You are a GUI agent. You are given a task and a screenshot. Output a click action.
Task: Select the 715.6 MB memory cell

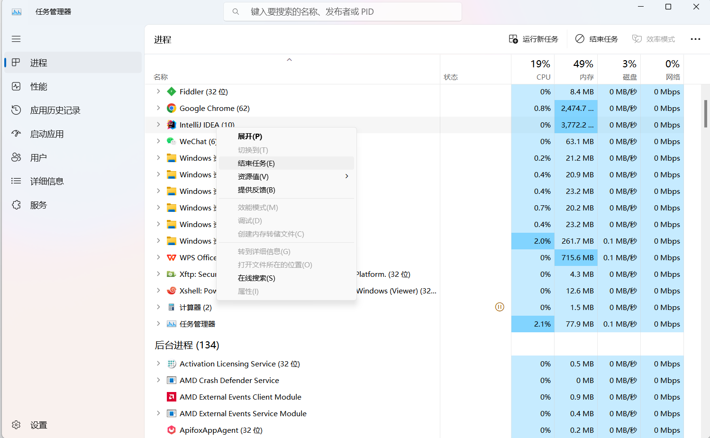pos(576,257)
